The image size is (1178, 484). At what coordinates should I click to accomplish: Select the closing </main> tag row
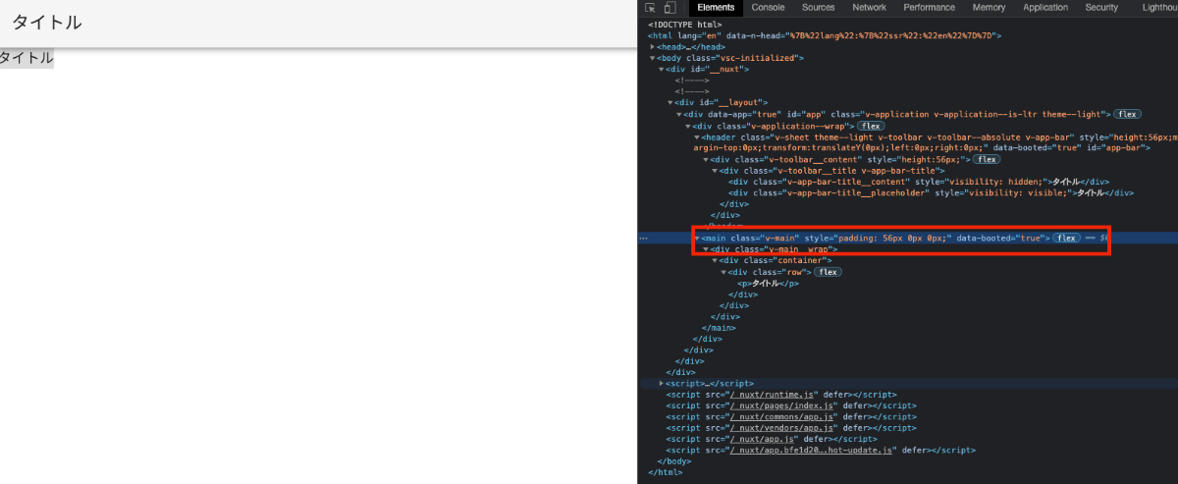[x=720, y=328]
